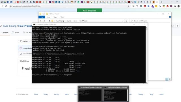
Task: Open the Home ribbon tab in File Explorer
Action: pos(48,17)
